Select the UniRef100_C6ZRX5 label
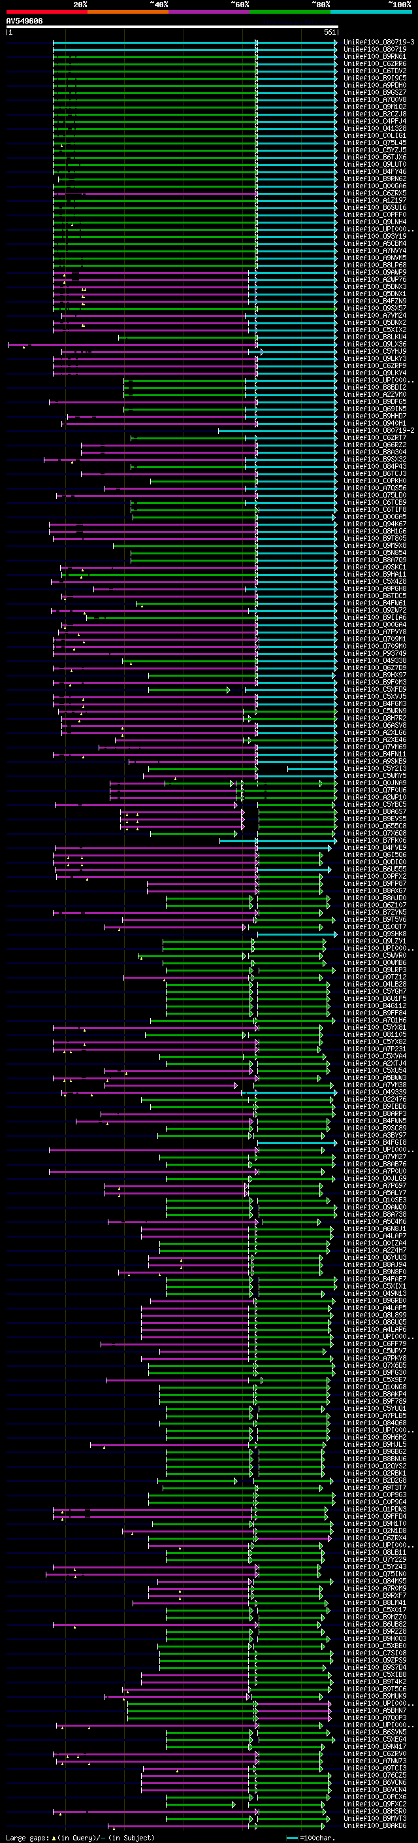418x1843 pixels. pos(375,193)
